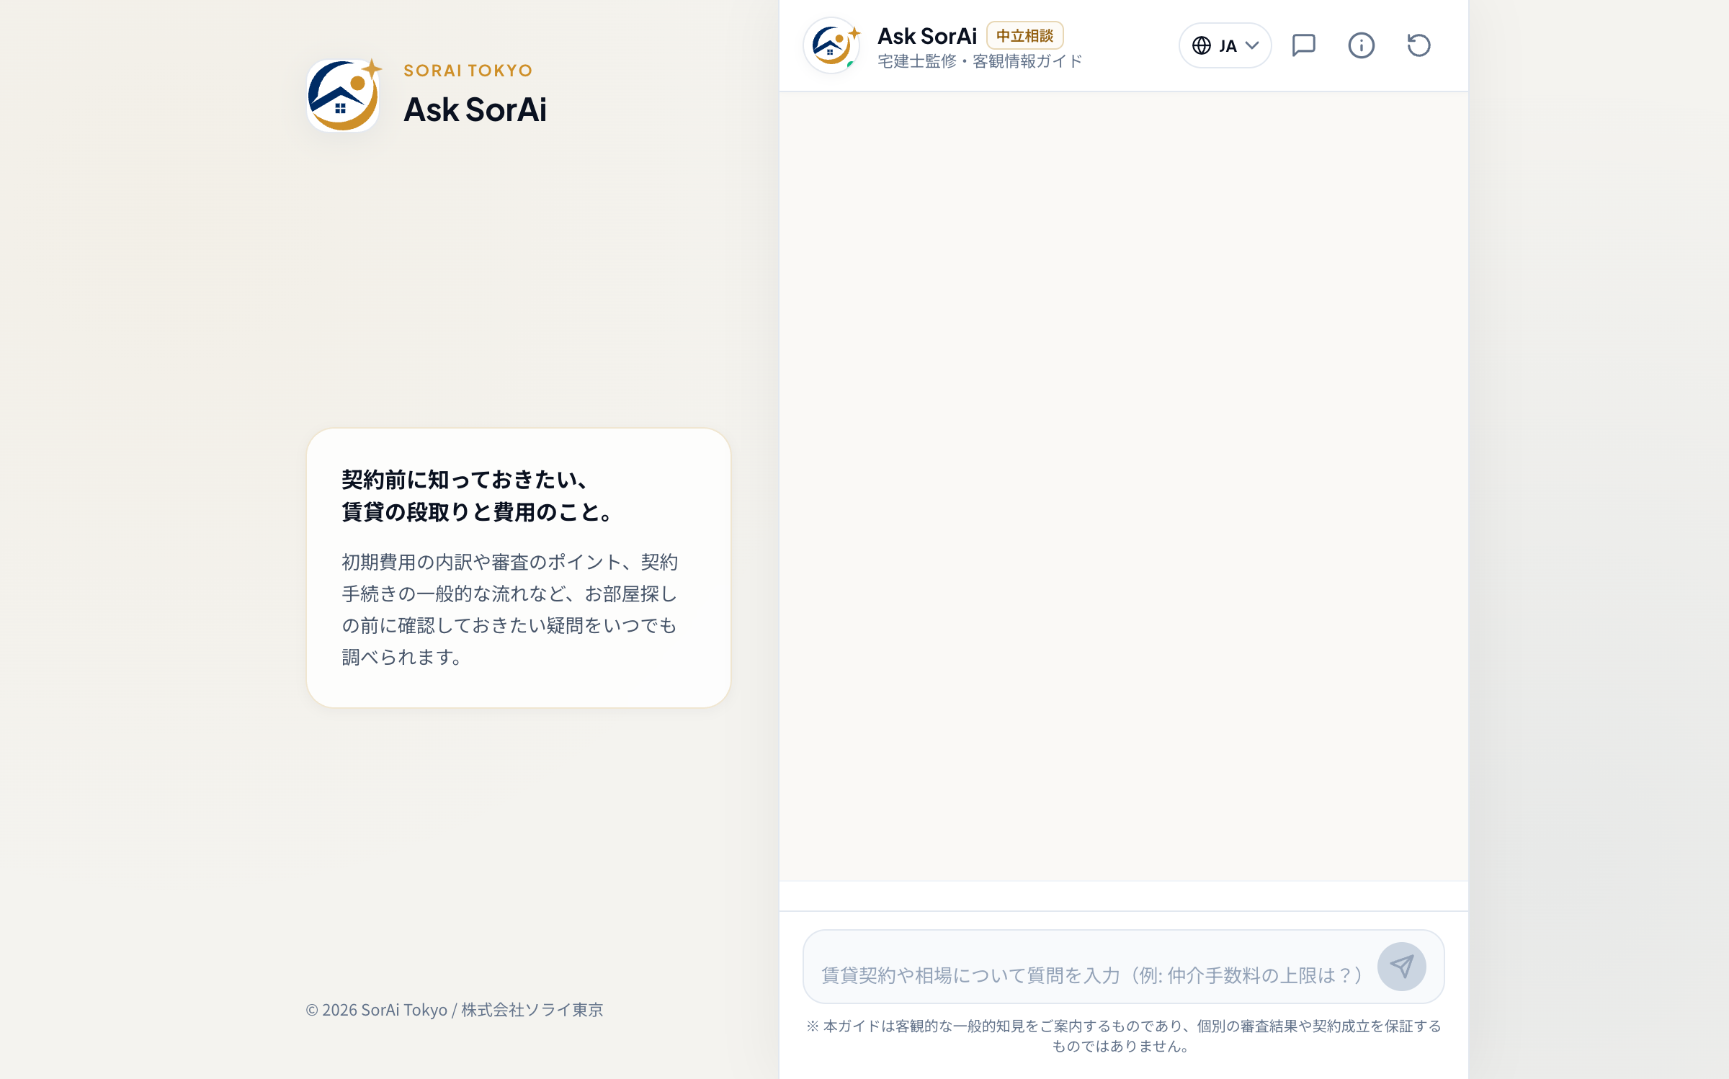Click the globe icon in language selector
This screenshot has height=1079, width=1729.
(x=1201, y=45)
